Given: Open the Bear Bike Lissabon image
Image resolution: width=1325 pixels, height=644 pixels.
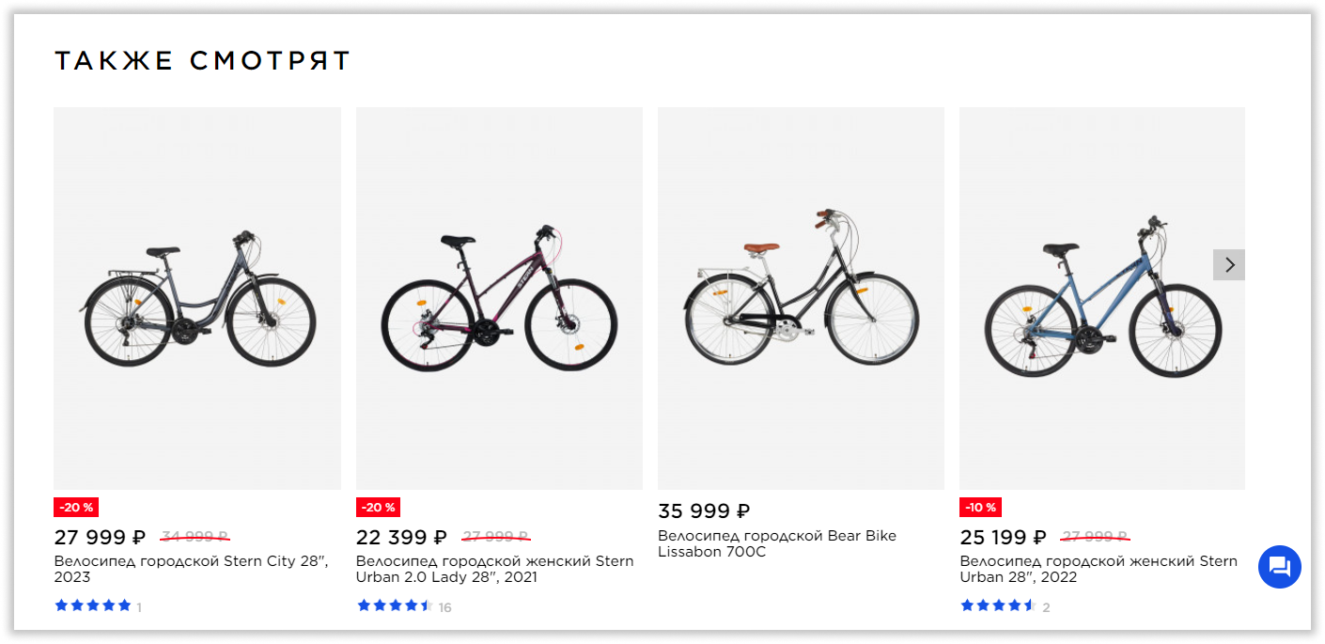Looking at the screenshot, I should point(801,298).
